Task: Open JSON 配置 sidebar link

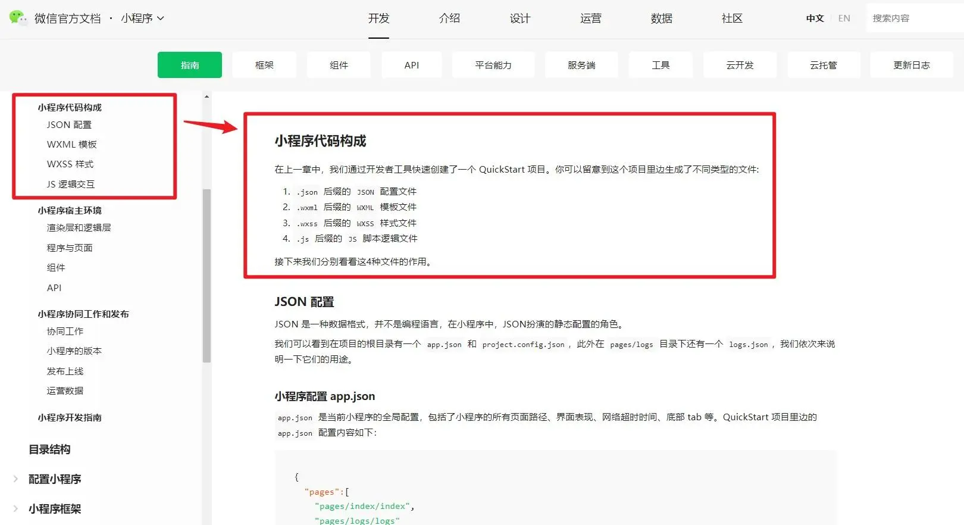Action: coord(69,124)
